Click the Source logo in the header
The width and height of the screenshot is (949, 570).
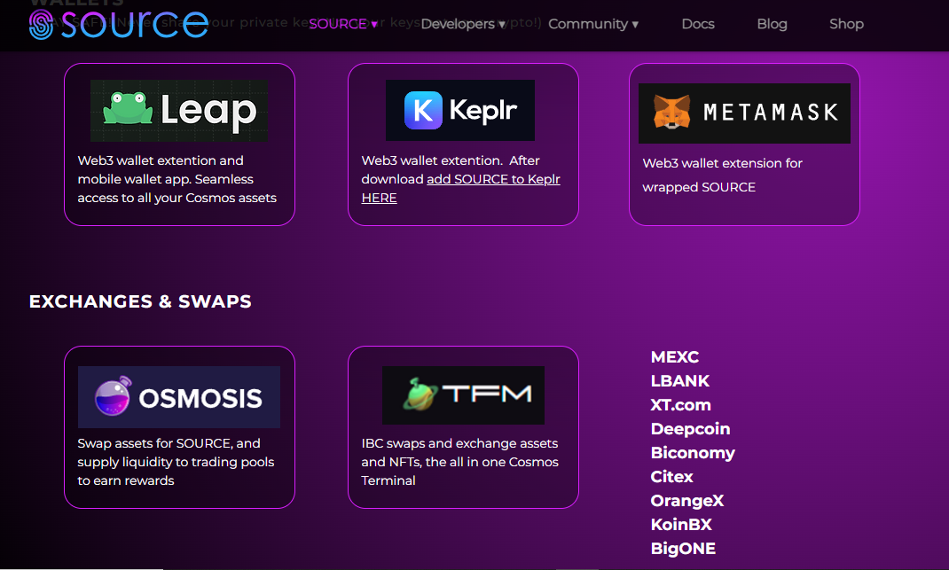[119, 24]
